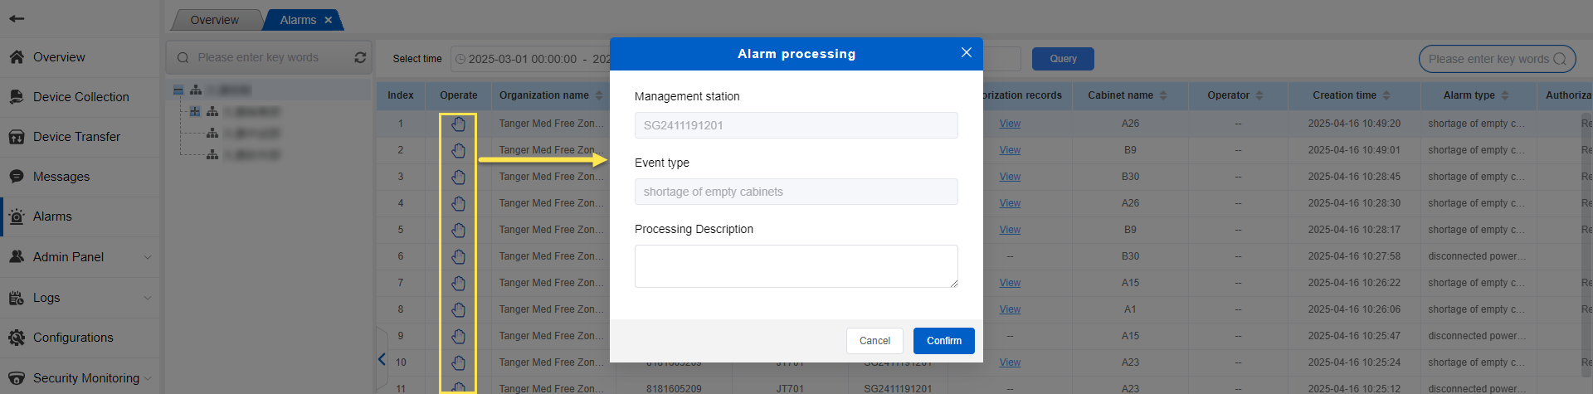
Task: Open Device Transfer in sidebar
Action: 76,137
